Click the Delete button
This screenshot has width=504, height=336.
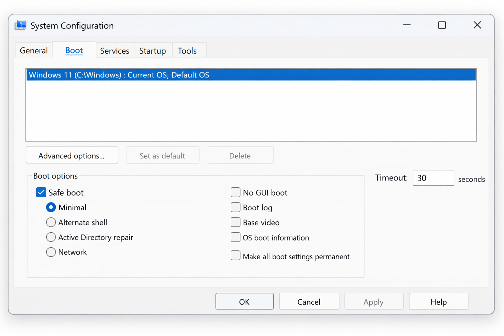[240, 155]
